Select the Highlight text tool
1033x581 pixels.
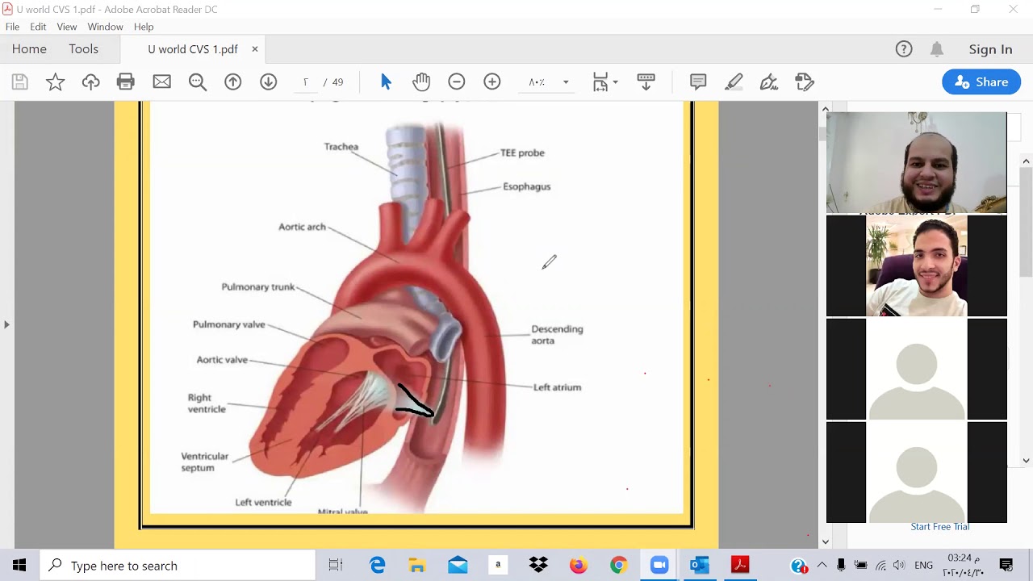click(734, 82)
